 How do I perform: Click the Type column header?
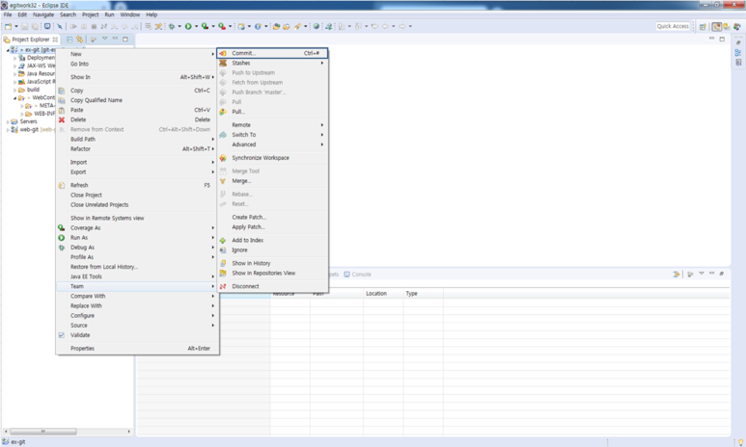[423, 294]
